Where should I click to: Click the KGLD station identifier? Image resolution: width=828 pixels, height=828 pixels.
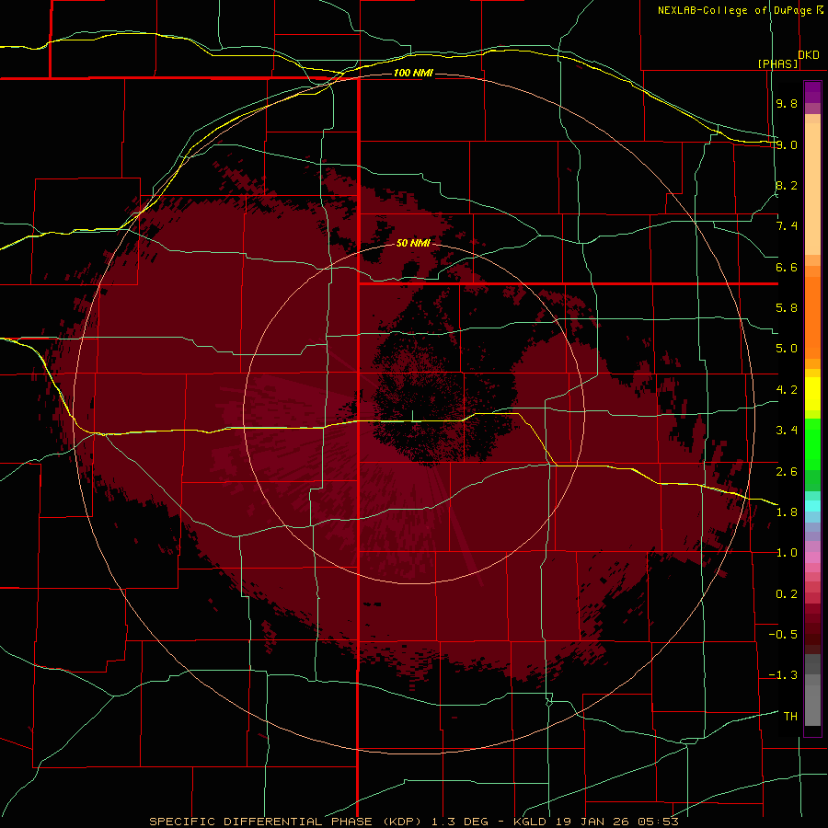click(531, 822)
